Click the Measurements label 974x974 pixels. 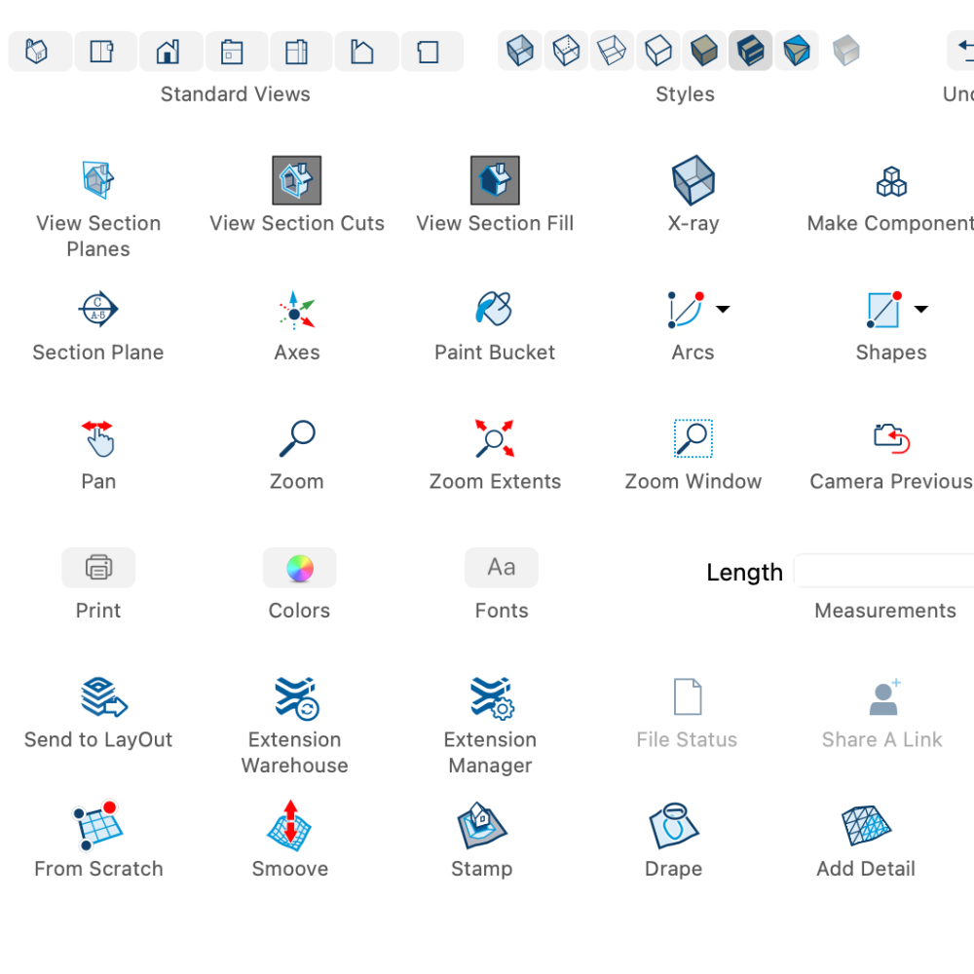click(885, 611)
